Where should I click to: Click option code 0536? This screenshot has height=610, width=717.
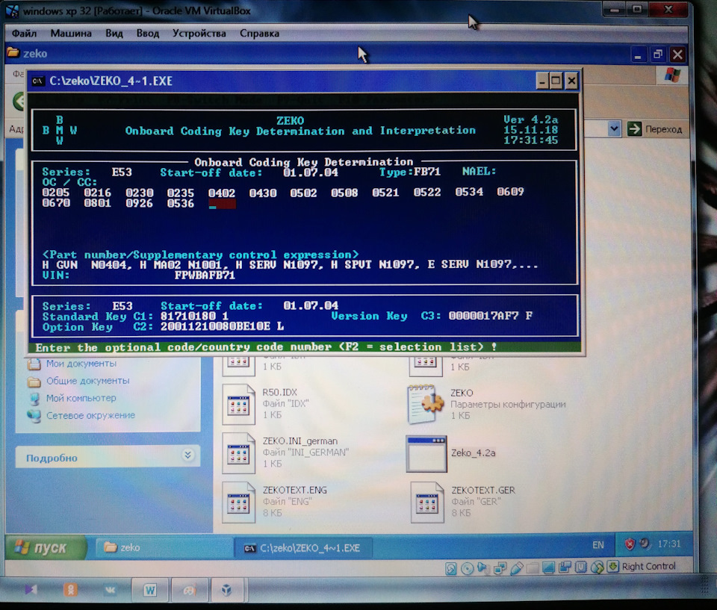[181, 203]
